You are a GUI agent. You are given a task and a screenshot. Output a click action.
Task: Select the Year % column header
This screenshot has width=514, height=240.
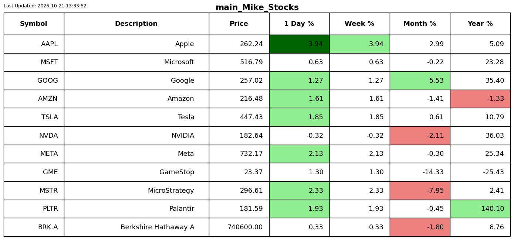480,24
